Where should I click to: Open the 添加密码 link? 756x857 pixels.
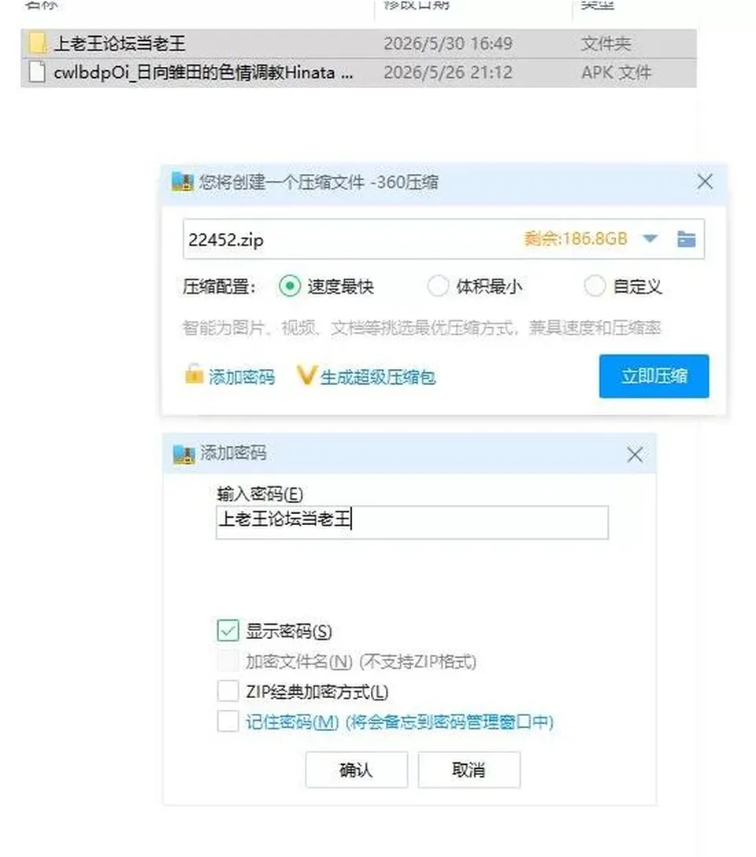[241, 377]
